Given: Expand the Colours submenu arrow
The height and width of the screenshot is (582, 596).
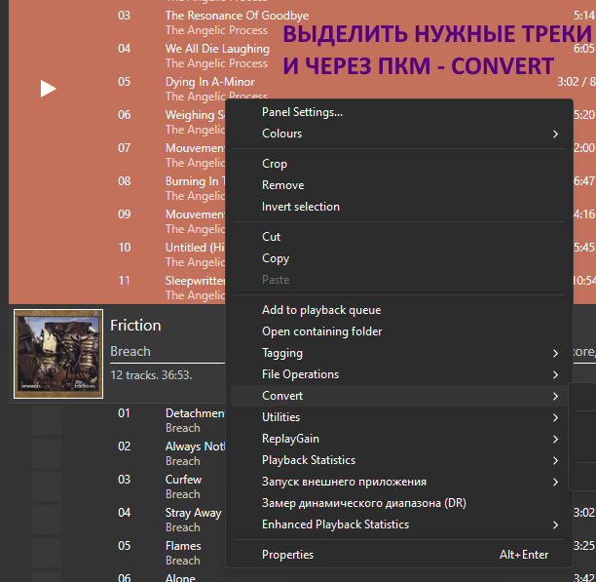Looking at the screenshot, I should coord(555,134).
